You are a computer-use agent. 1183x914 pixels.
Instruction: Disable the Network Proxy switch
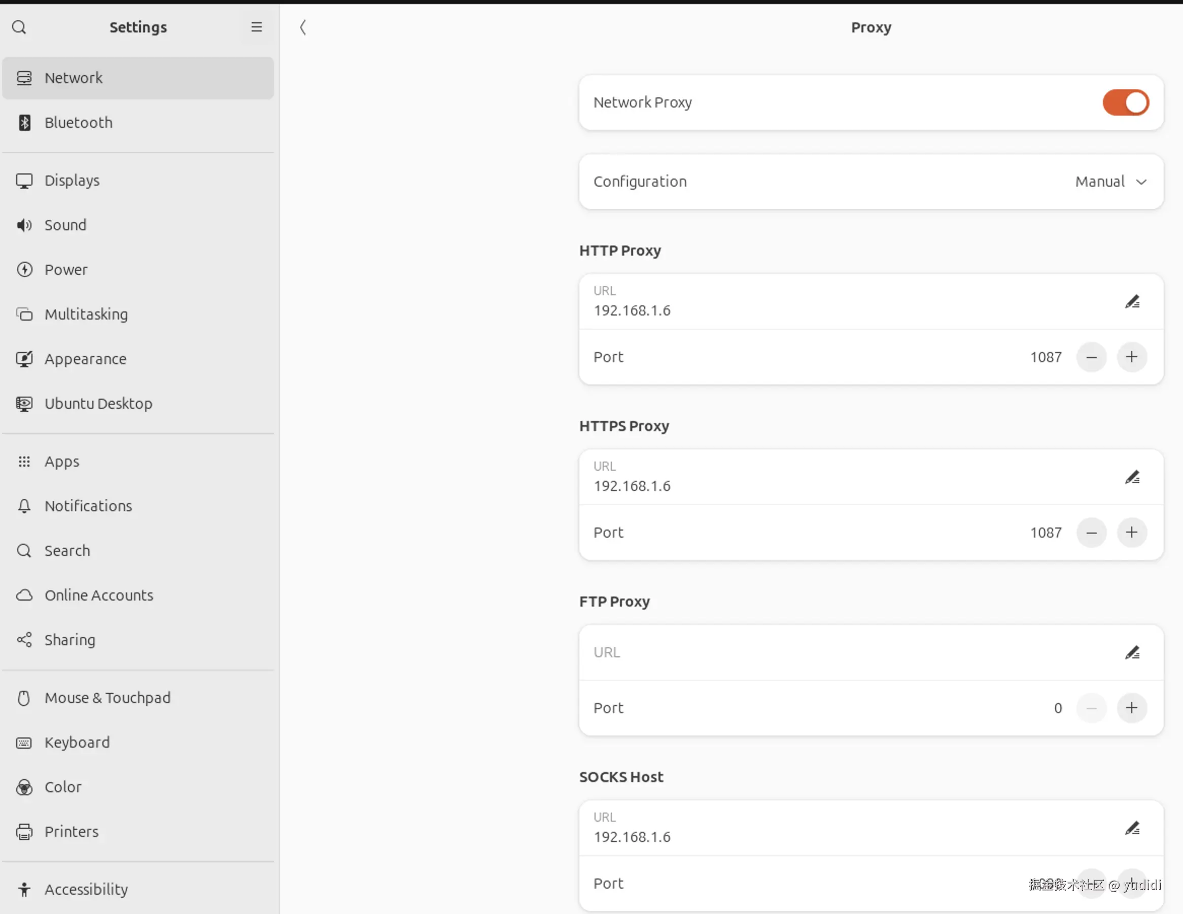pos(1126,102)
